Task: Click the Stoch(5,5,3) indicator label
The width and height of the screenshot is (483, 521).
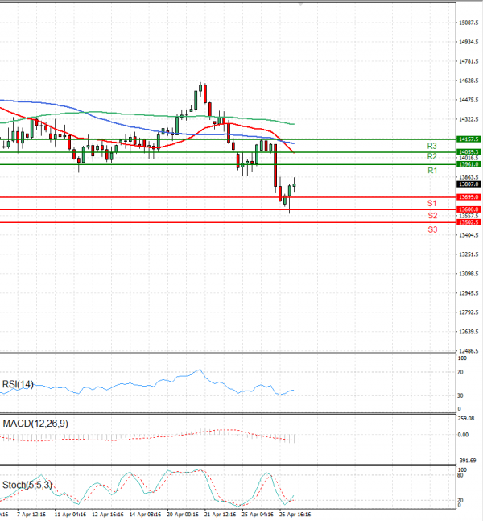Action: 27,485
